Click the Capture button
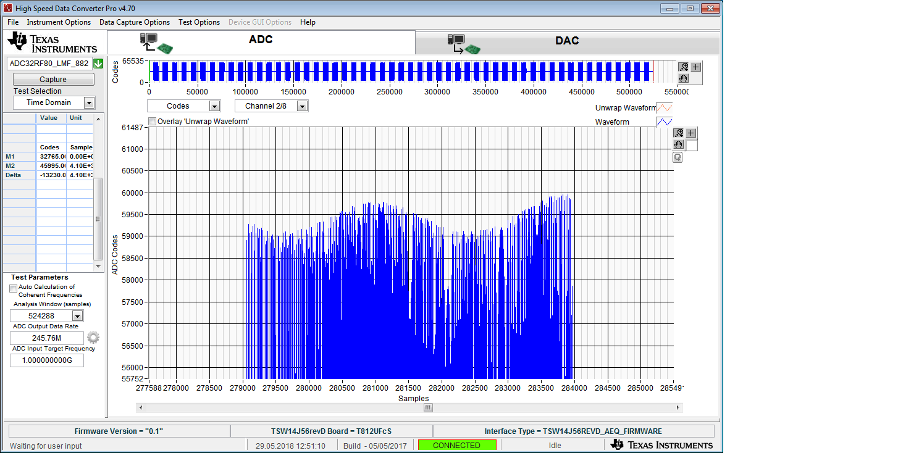Image resolution: width=919 pixels, height=453 pixels. 53,80
